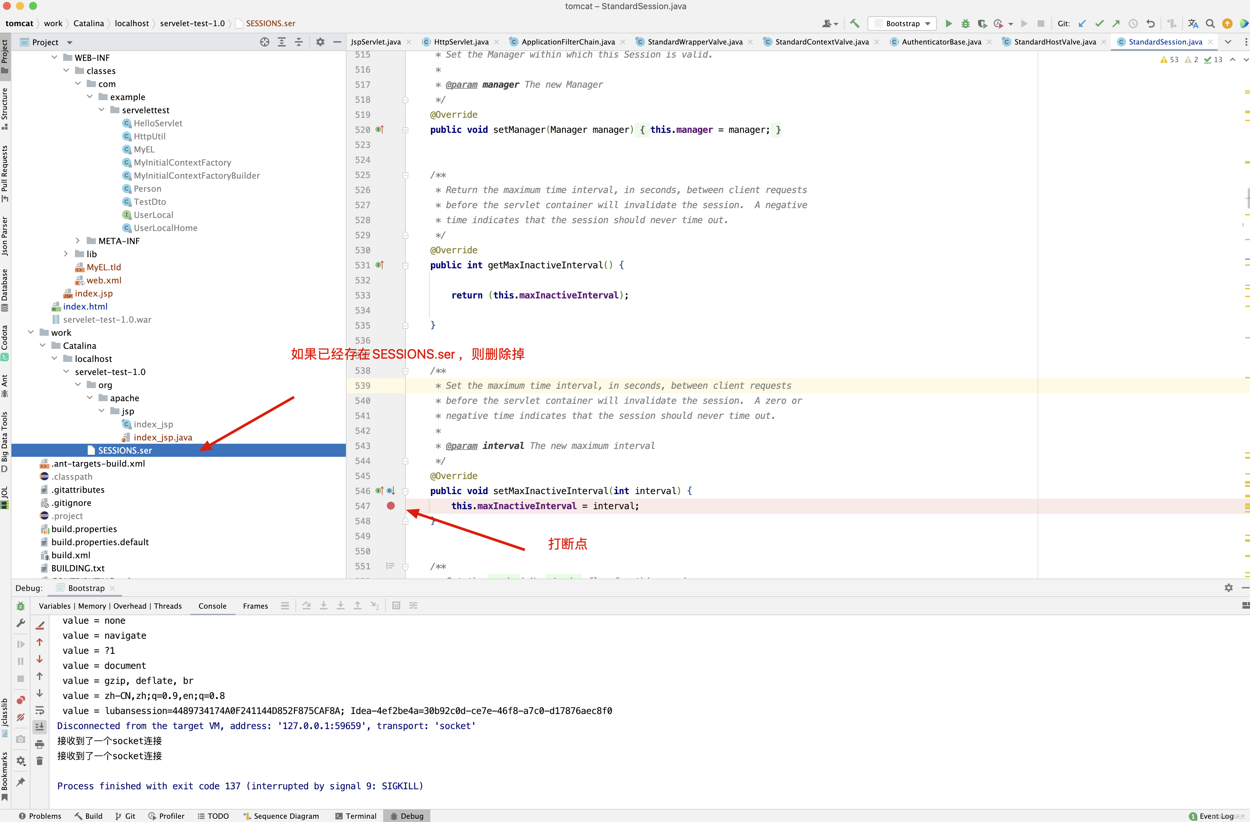Close the StandardSession.java tab
Screen dimensions: 1250x822
click(1211, 42)
